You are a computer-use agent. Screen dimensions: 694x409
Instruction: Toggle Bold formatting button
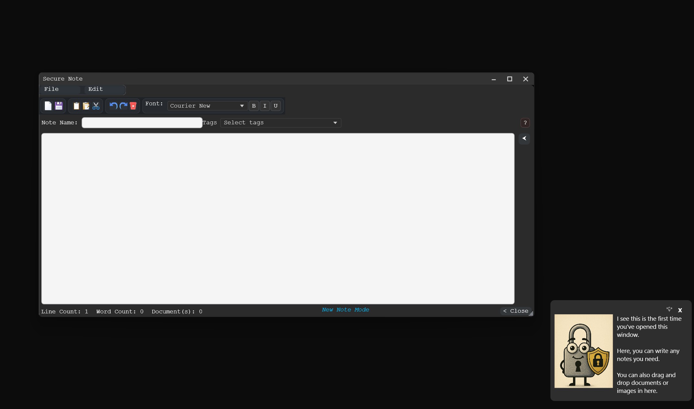point(254,106)
